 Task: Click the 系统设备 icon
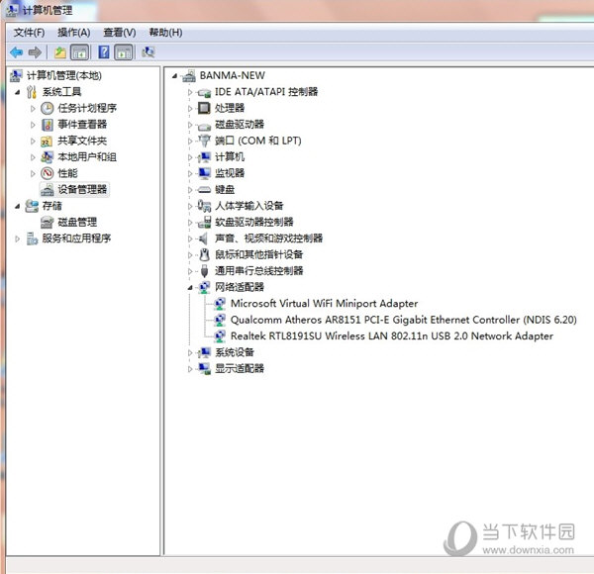(x=205, y=352)
